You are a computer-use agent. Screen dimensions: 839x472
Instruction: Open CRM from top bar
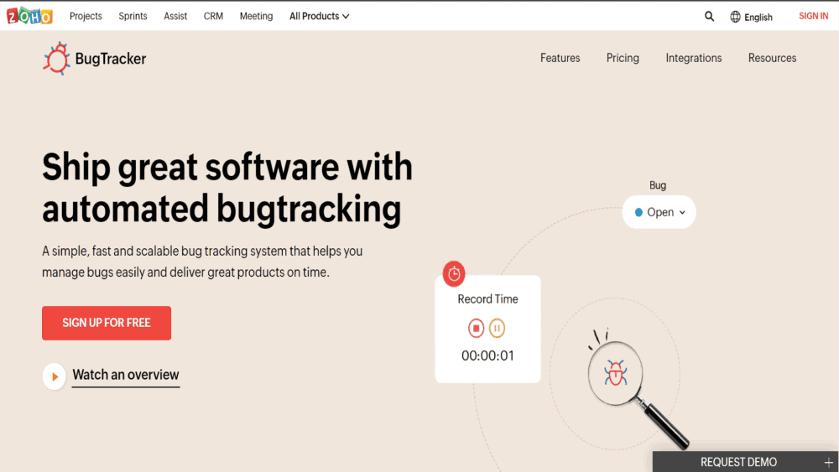[x=213, y=16]
